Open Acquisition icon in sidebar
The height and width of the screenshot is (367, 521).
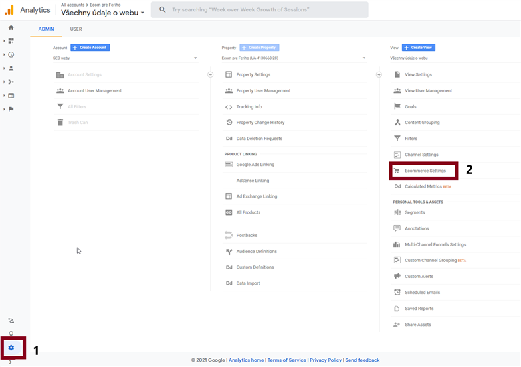pyautogui.click(x=11, y=82)
